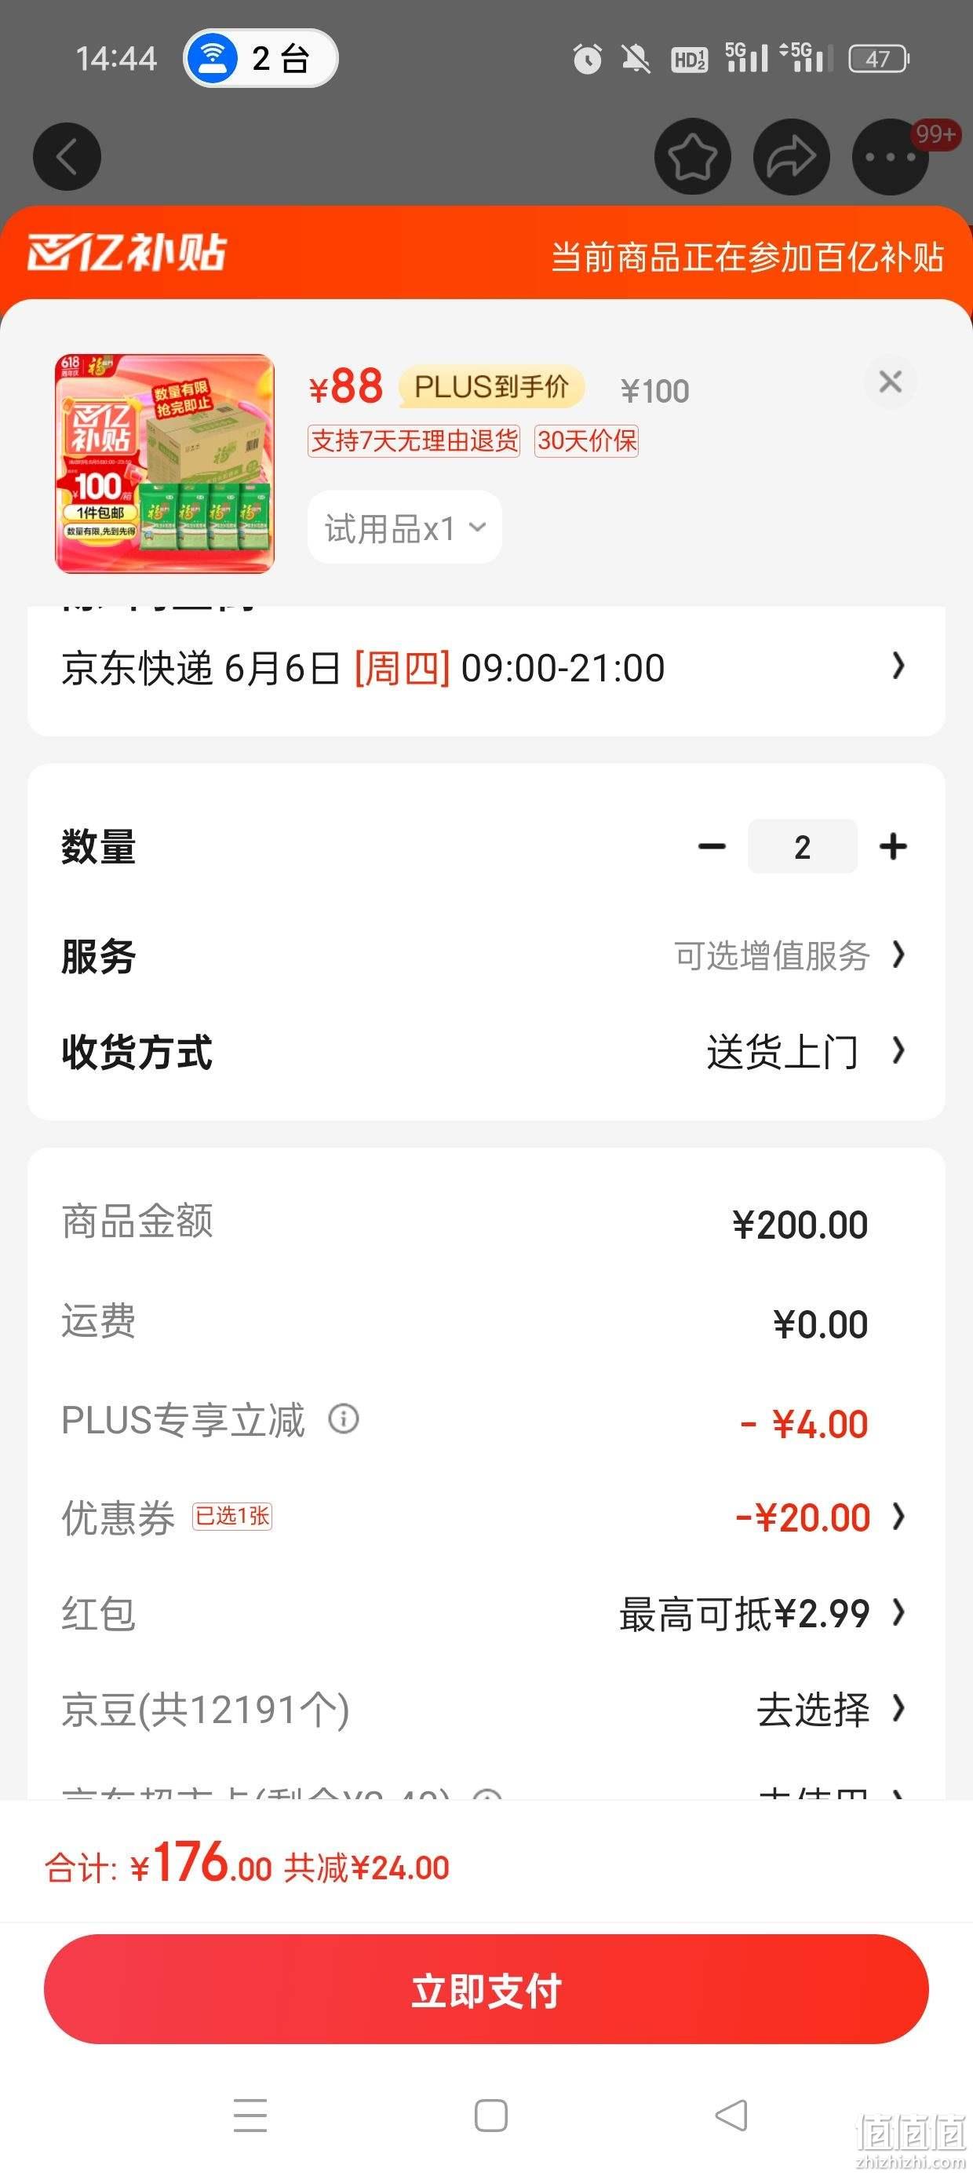Open the three-dots more menu
973x2176 pixels.
point(891,156)
